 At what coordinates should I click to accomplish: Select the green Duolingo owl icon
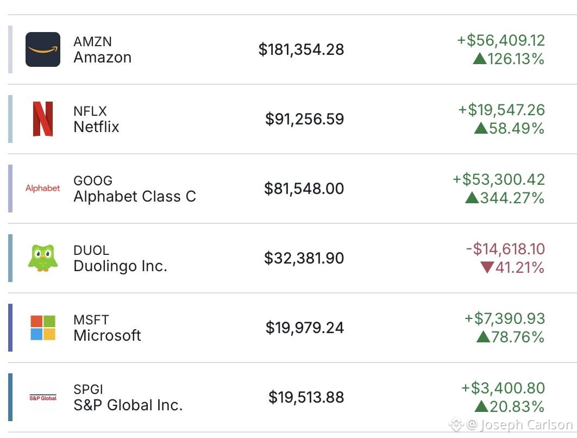pyautogui.click(x=43, y=258)
